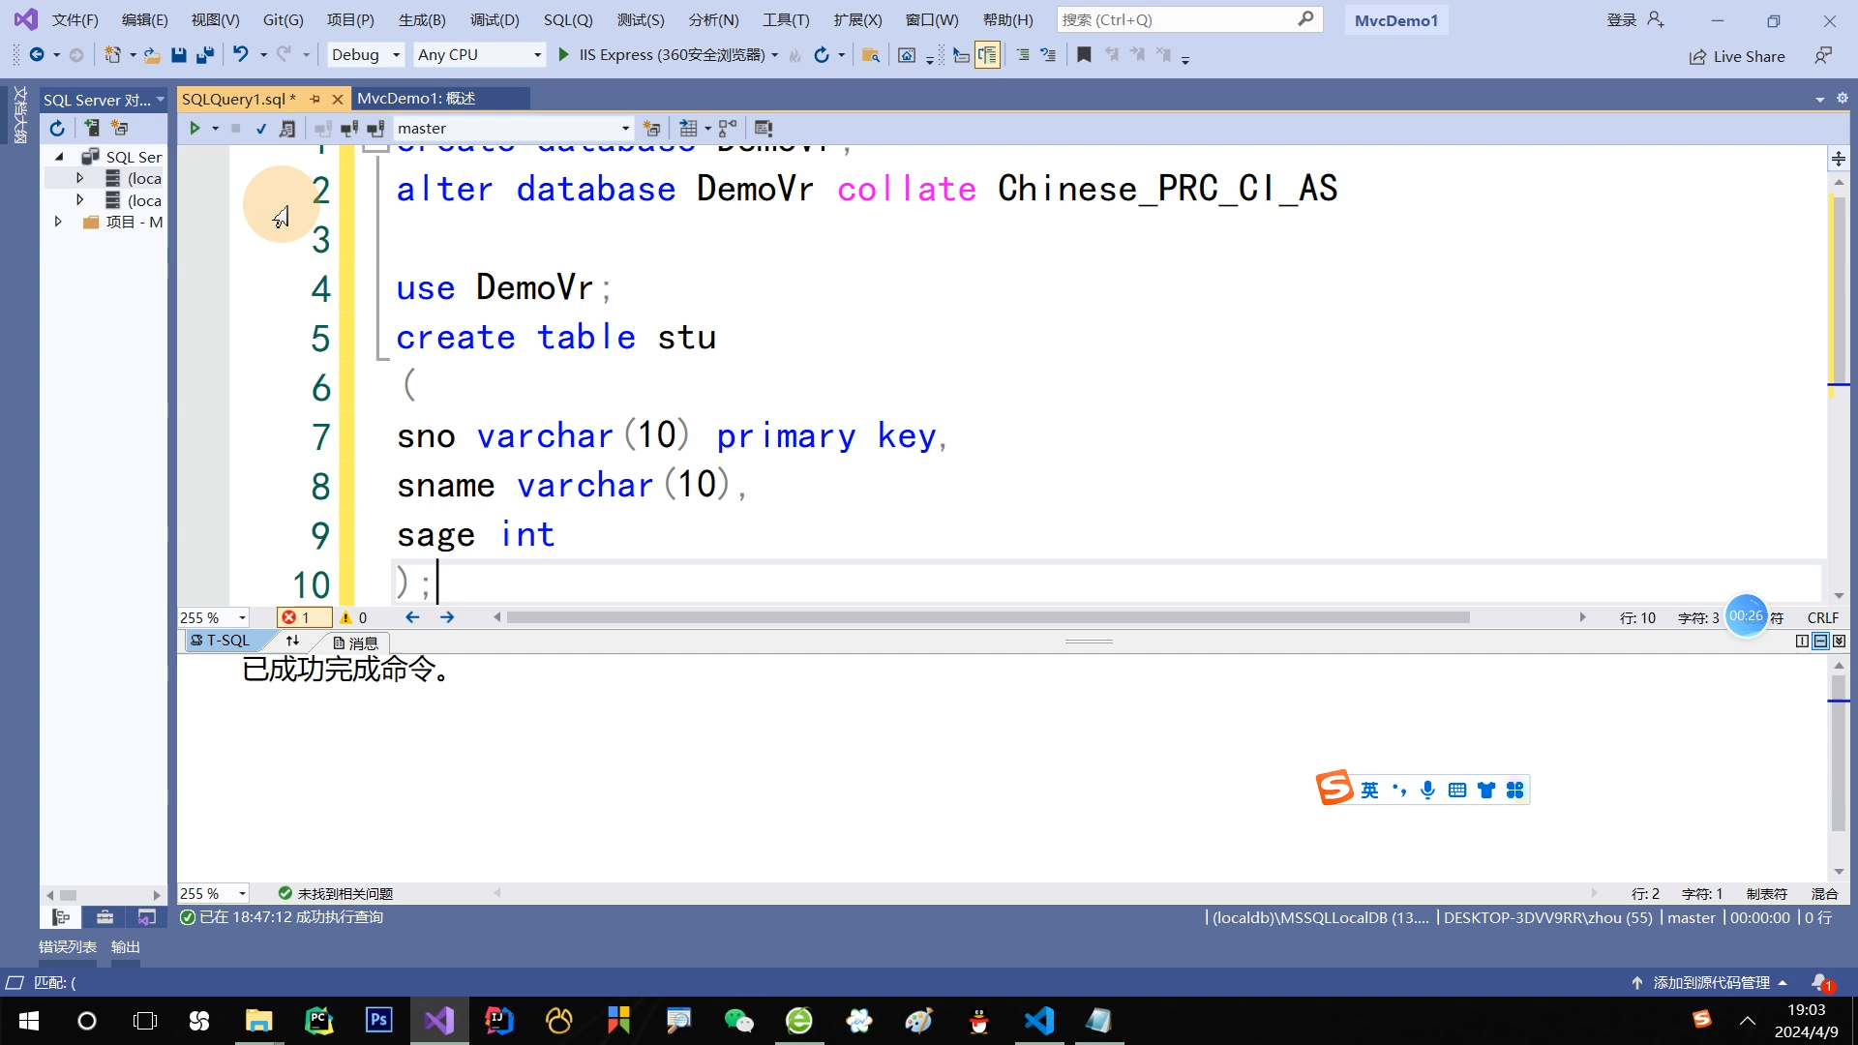Open the 工具(T) menu
Screen dimensions: 1858x1045
786,19
